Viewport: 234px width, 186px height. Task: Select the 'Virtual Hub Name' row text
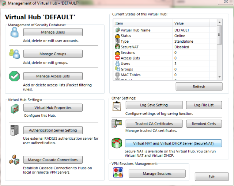136,30
